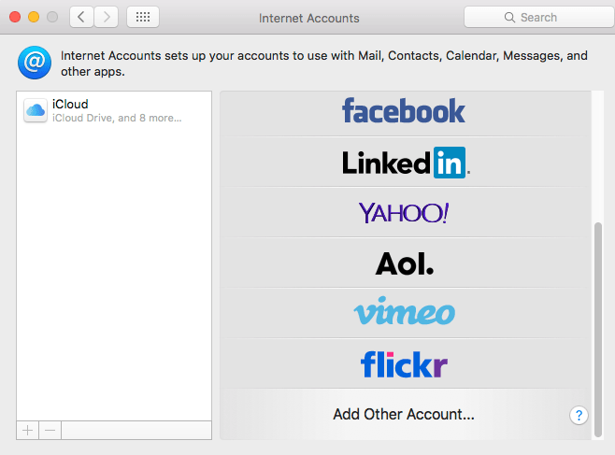Close the Internet Accounts window

[15, 17]
